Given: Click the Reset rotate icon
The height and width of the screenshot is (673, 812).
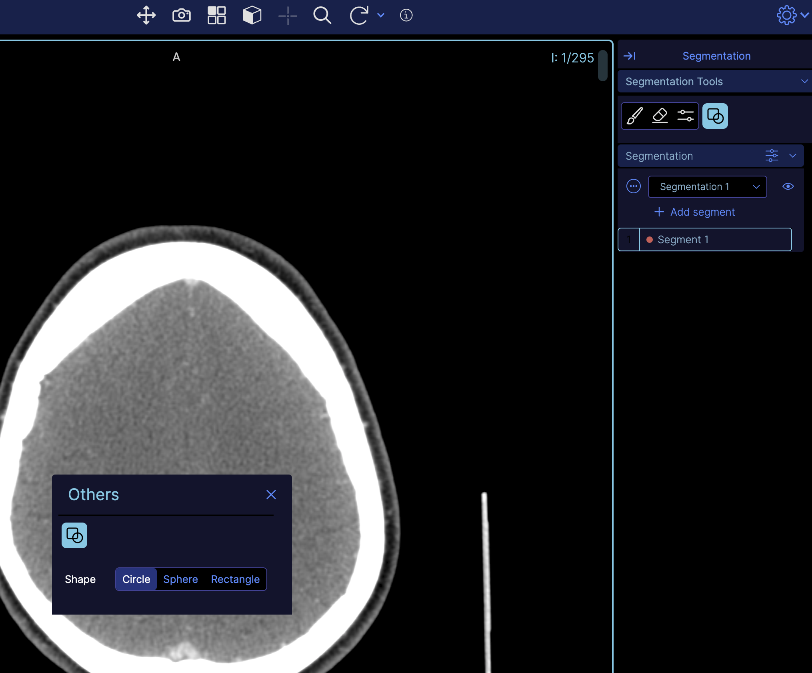Looking at the screenshot, I should [359, 16].
